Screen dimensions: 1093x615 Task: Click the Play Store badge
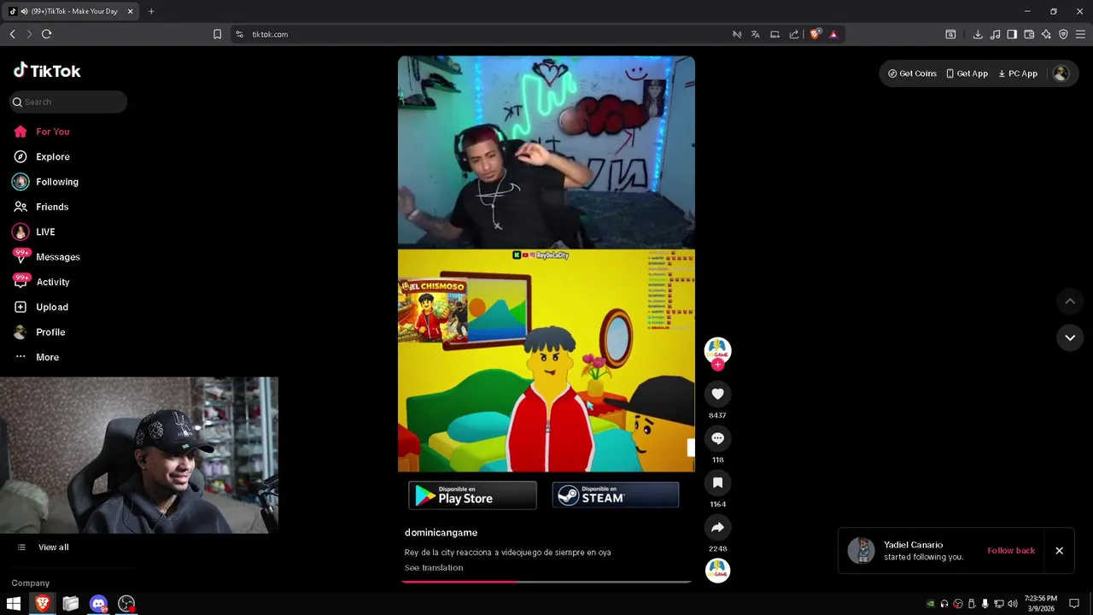tap(472, 495)
